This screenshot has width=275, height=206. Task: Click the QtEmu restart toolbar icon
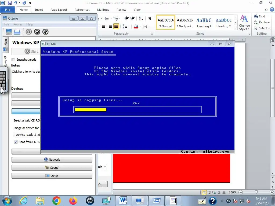[45, 32]
